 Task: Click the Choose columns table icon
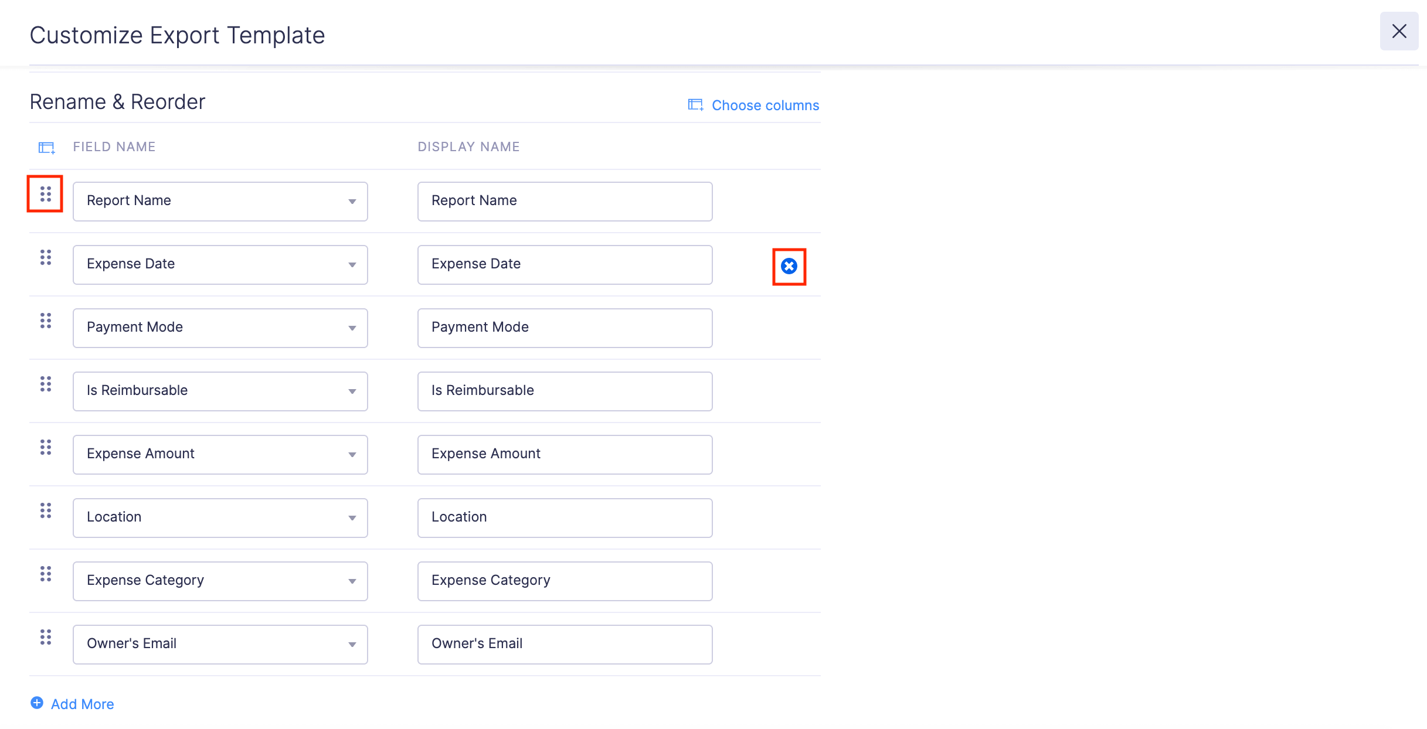pos(695,104)
